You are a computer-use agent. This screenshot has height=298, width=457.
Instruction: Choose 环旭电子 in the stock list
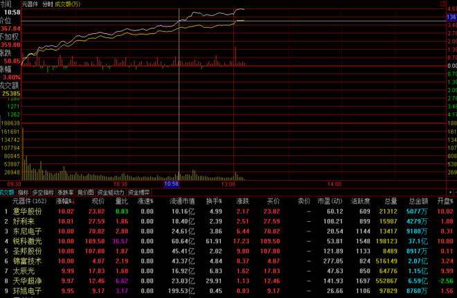point(27,290)
